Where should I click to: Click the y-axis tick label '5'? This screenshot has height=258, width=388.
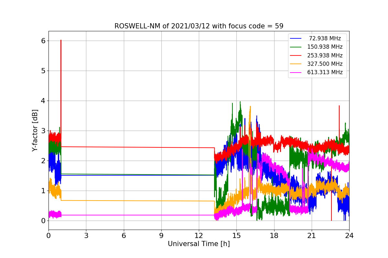tap(43, 71)
